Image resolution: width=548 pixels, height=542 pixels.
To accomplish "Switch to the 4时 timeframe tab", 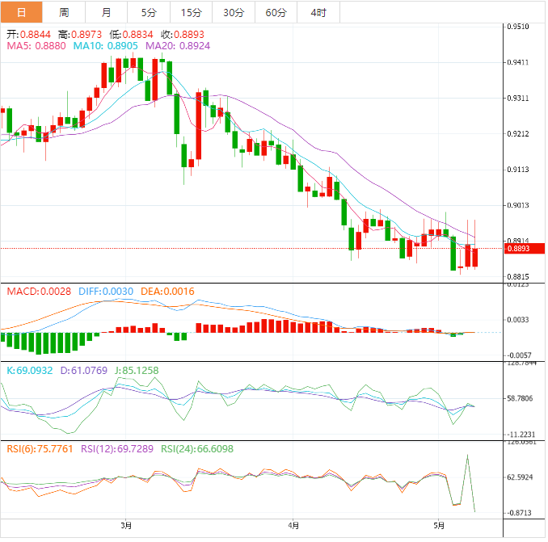I will [318, 13].
